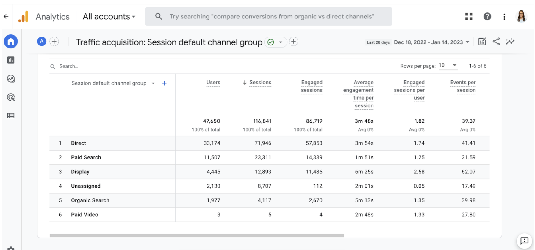Open the Home icon in sidebar

(11, 42)
